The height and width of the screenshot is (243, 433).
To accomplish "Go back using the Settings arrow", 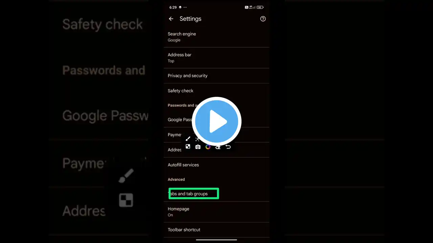I will click(x=171, y=19).
